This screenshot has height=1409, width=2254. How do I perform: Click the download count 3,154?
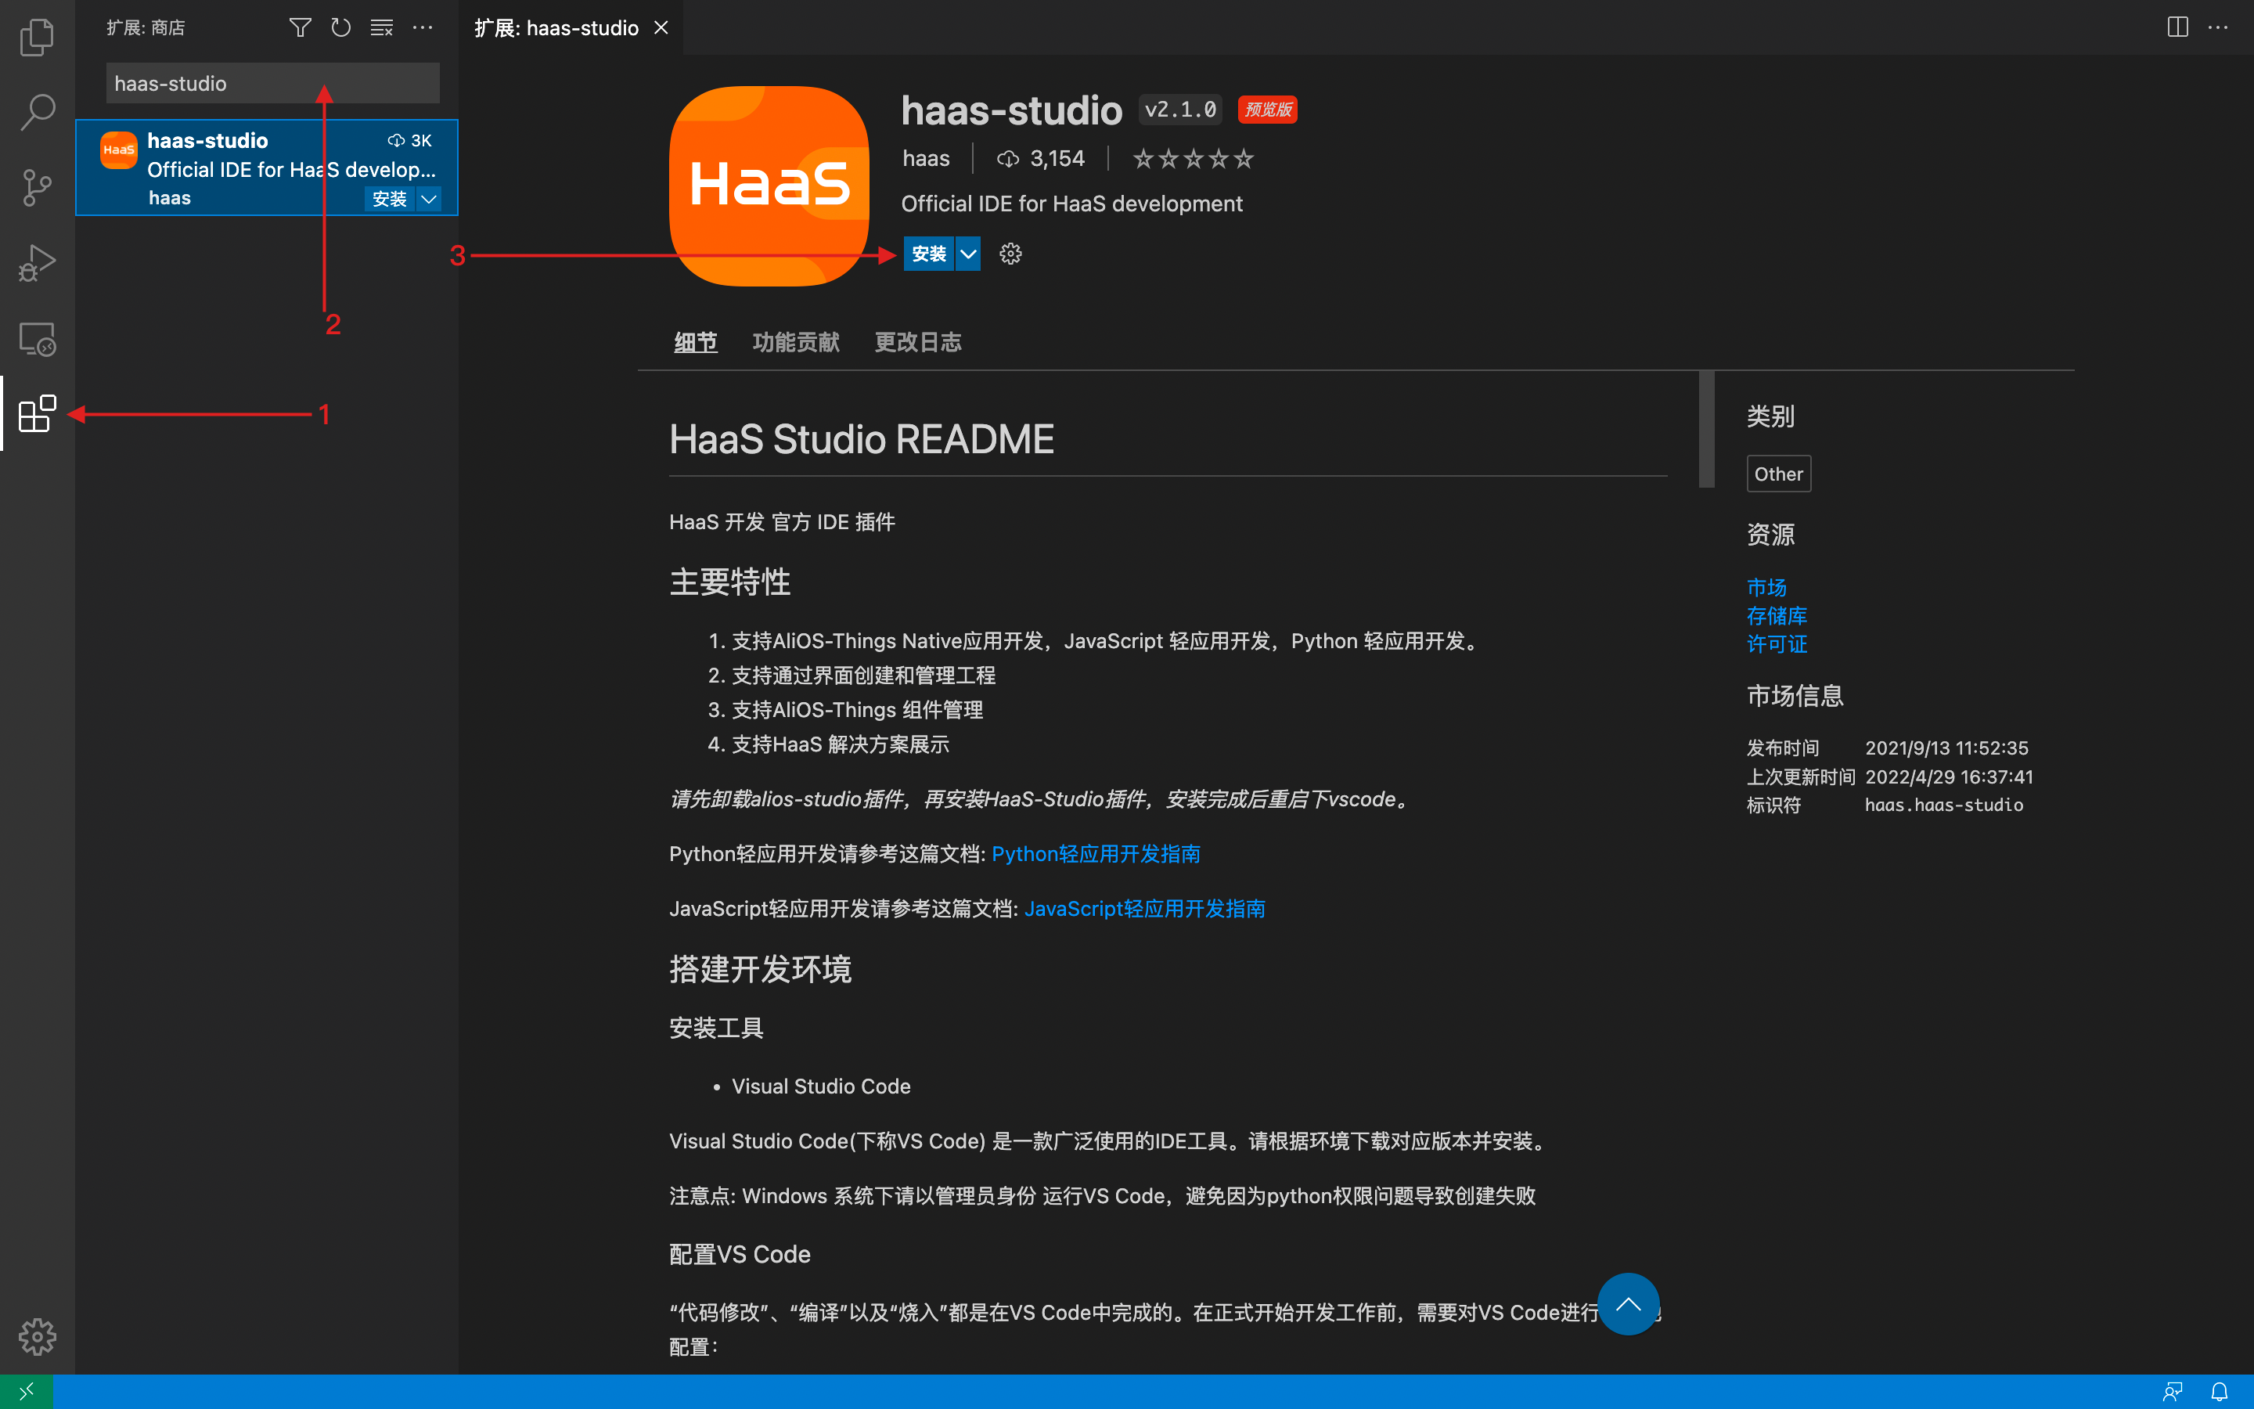1042,160
